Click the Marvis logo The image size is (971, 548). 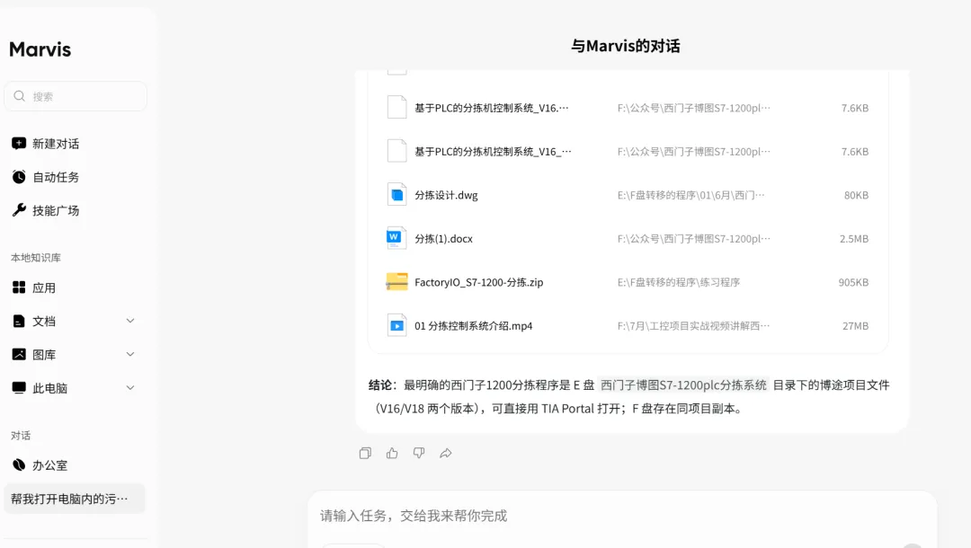[40, 49]
